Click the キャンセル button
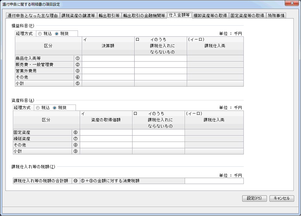The image size is (301, 216). [x=282, y=198]
